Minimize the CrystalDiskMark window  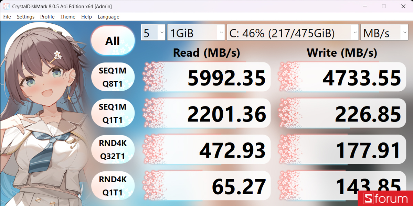tap(364, 6)
